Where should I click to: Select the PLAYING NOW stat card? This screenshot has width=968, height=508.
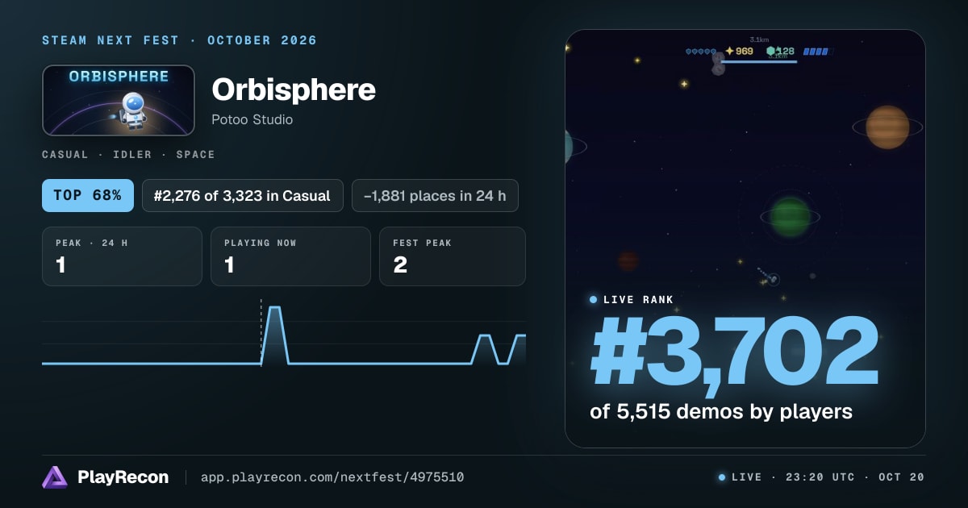tap(290, 256)
